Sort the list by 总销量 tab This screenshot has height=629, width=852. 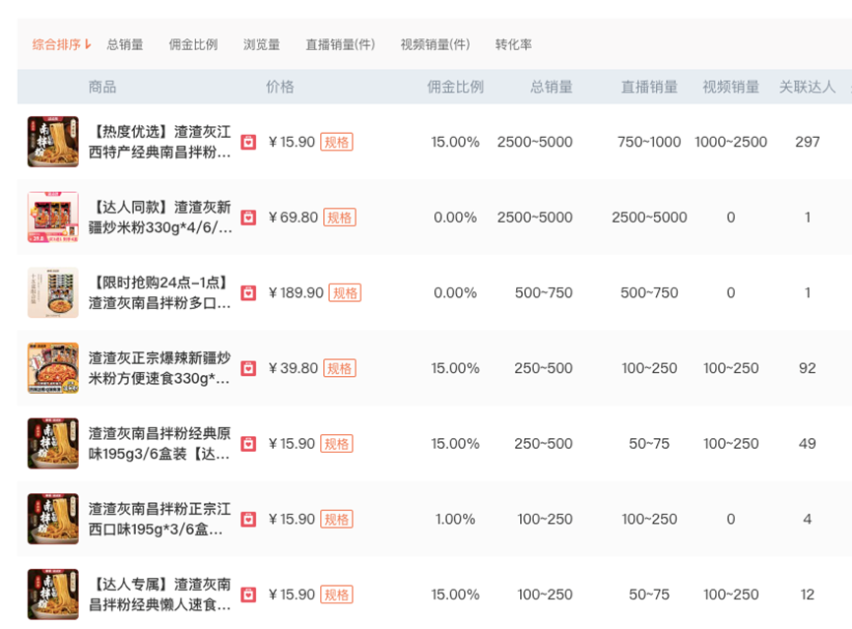(125, 44)
